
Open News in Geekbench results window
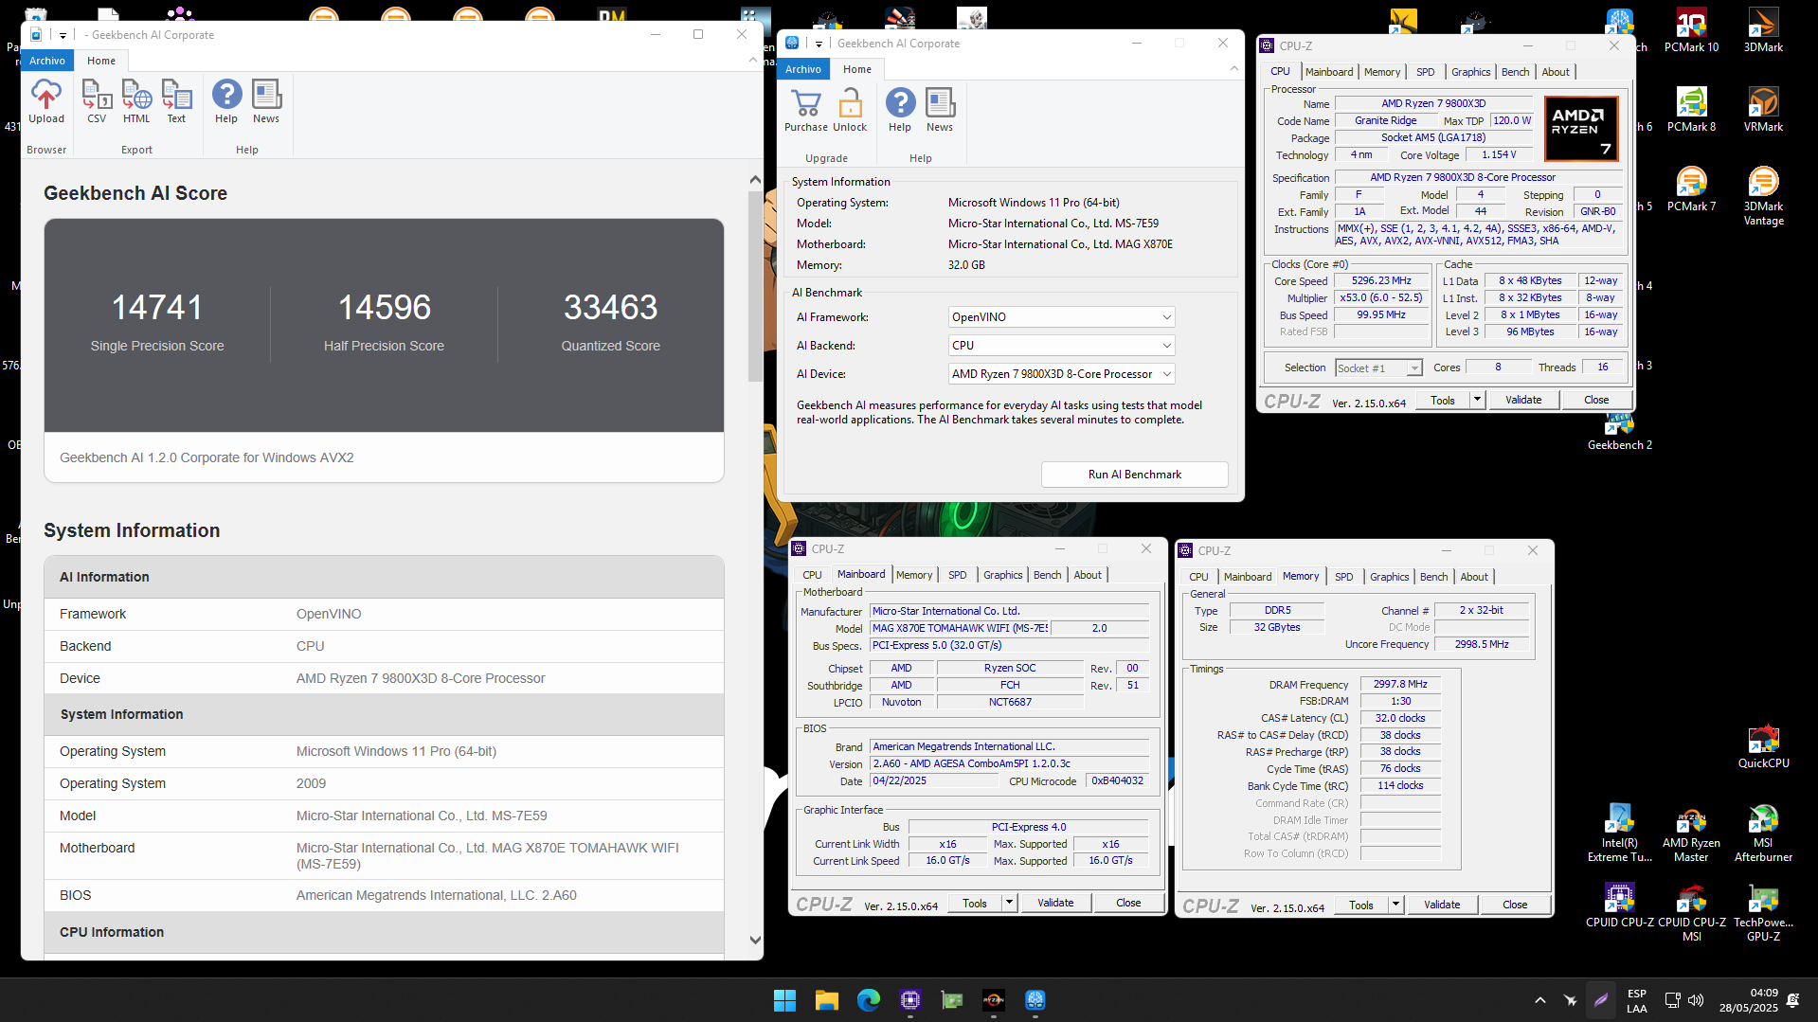[266, 101]
